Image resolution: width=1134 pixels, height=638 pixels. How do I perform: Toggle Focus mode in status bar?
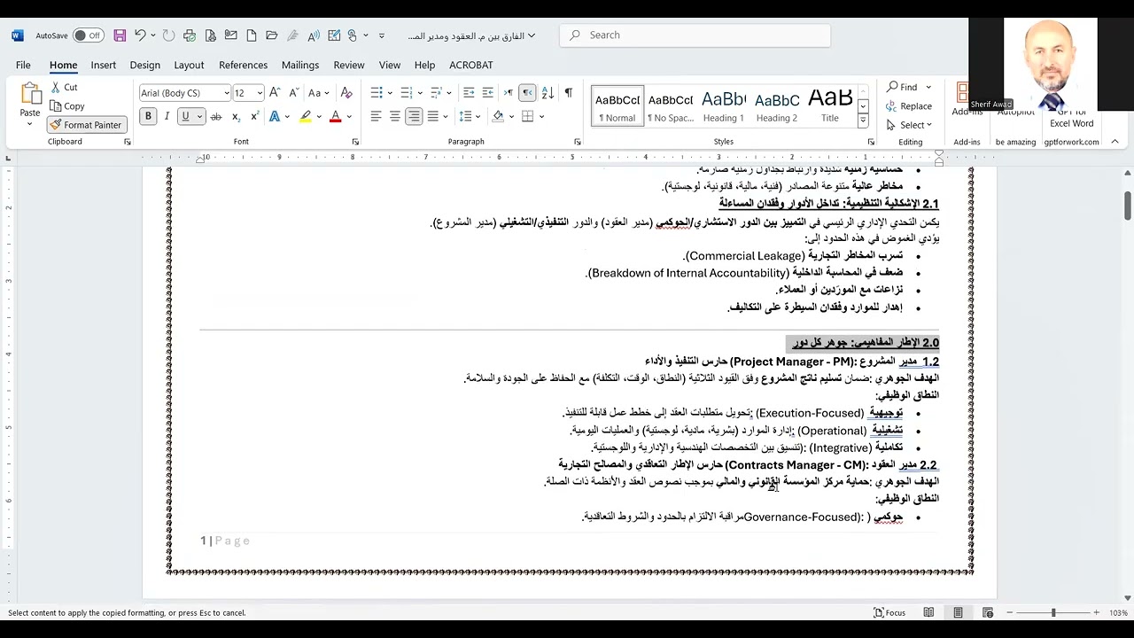(889, 612)
